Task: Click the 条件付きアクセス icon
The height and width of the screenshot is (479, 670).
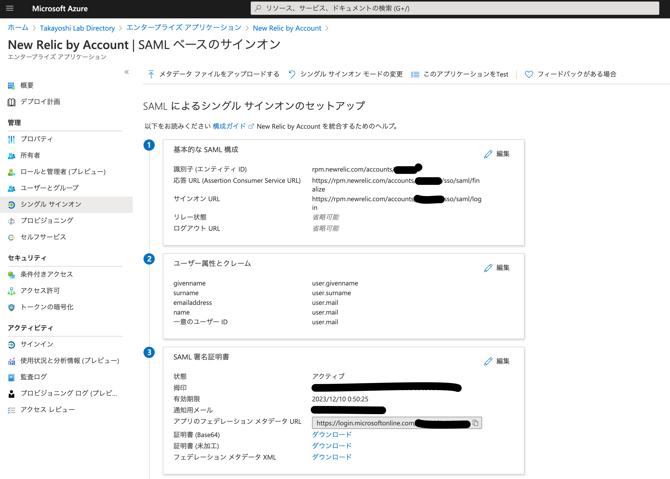Action: coord(11,274)
